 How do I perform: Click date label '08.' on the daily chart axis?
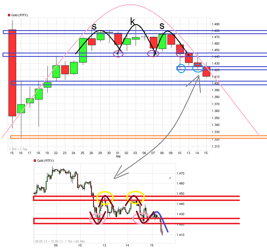[162, 153]
